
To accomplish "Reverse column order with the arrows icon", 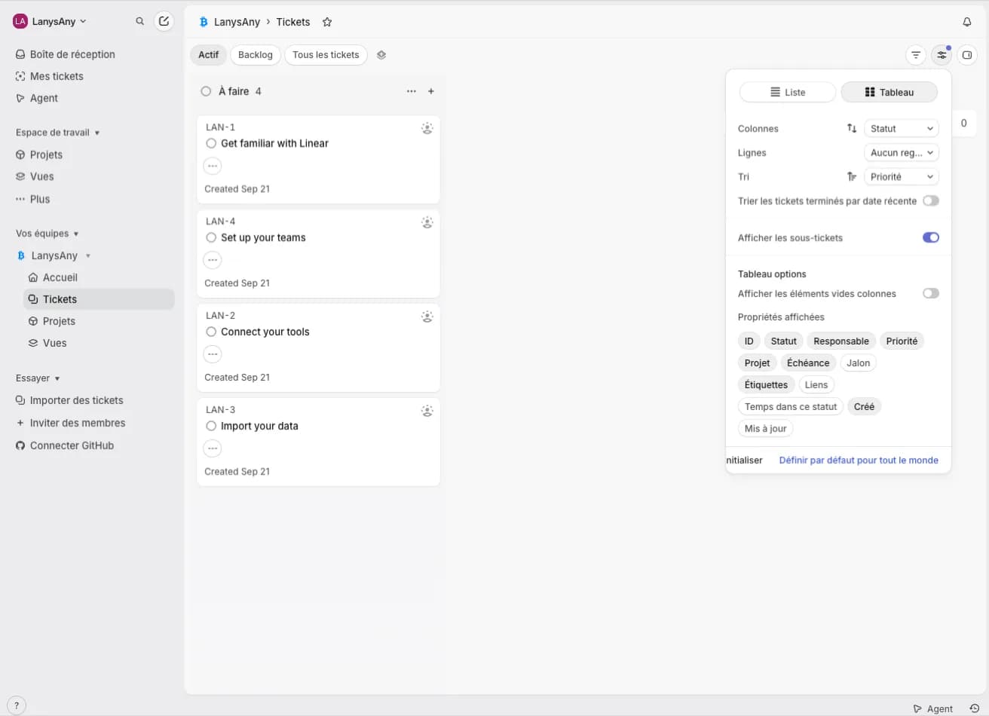I will pyautogui.click(x=852, y=128).
